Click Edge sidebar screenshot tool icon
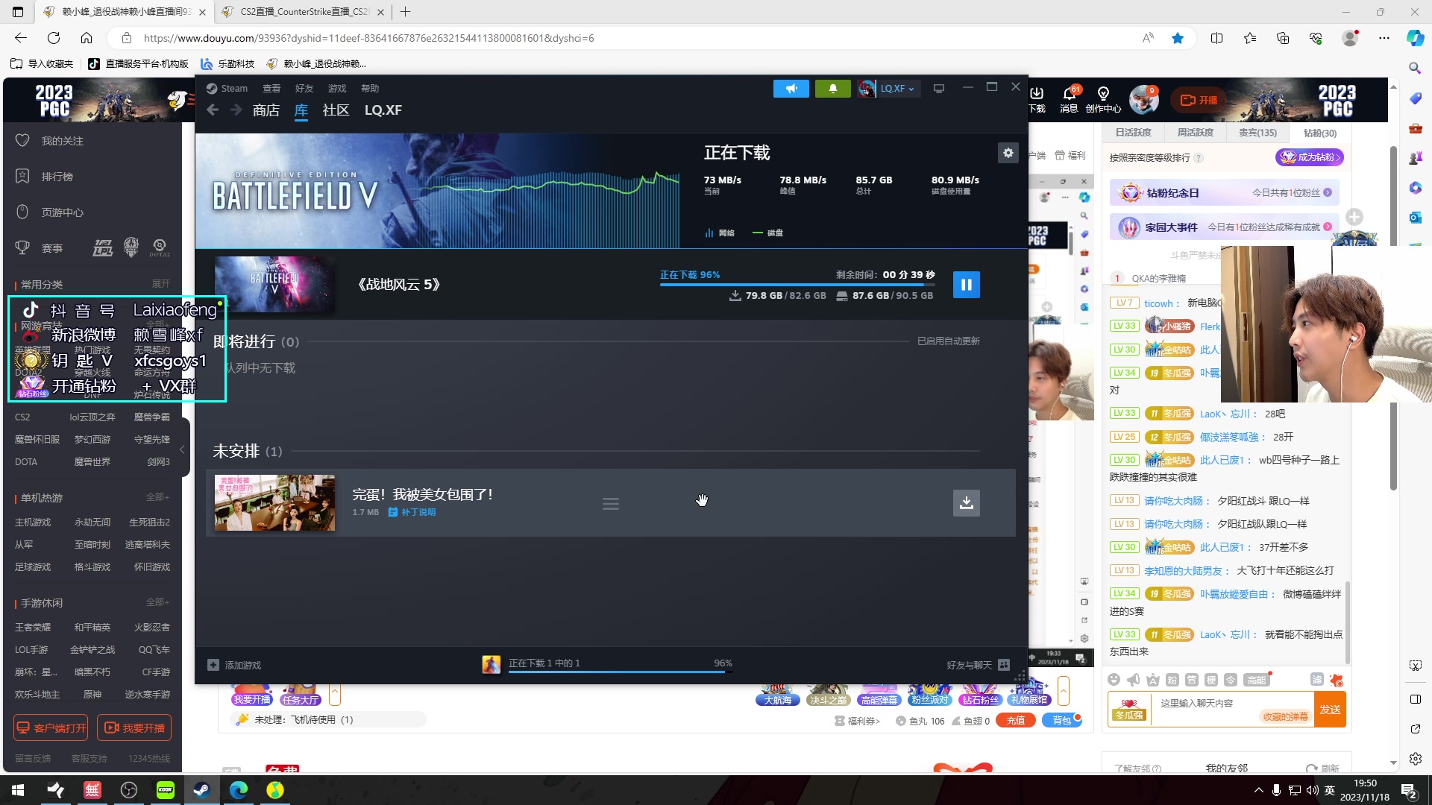Image resolution: width=1432 pixels, height=805 pixels. (x=1415, y=666)
